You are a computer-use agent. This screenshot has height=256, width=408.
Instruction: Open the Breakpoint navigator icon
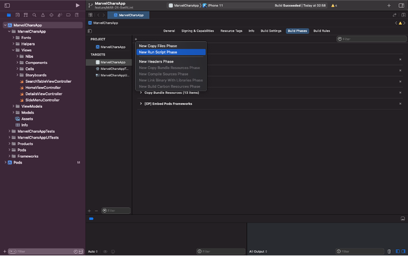[x=68, y=15]
